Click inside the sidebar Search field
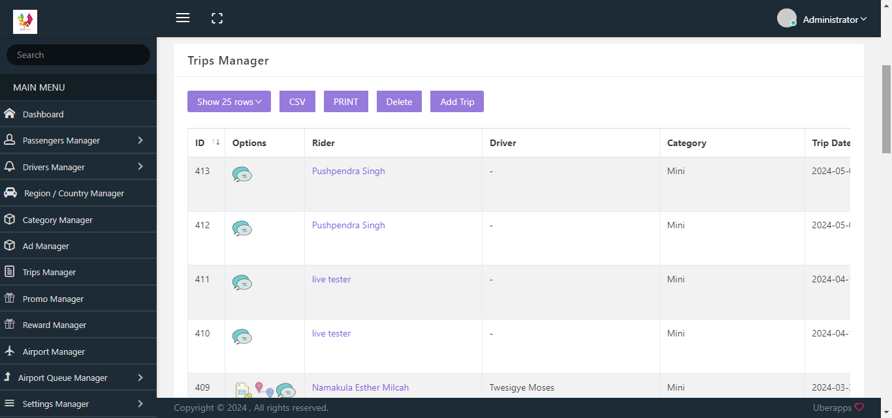 coord(78,55)
